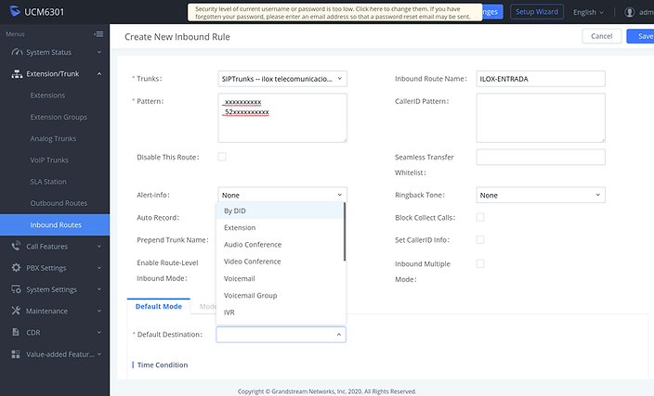Open Outbound Routes in the sidebar

tap(59, 203)
